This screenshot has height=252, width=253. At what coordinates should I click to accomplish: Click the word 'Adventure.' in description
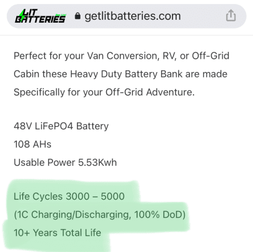point(170,92)
